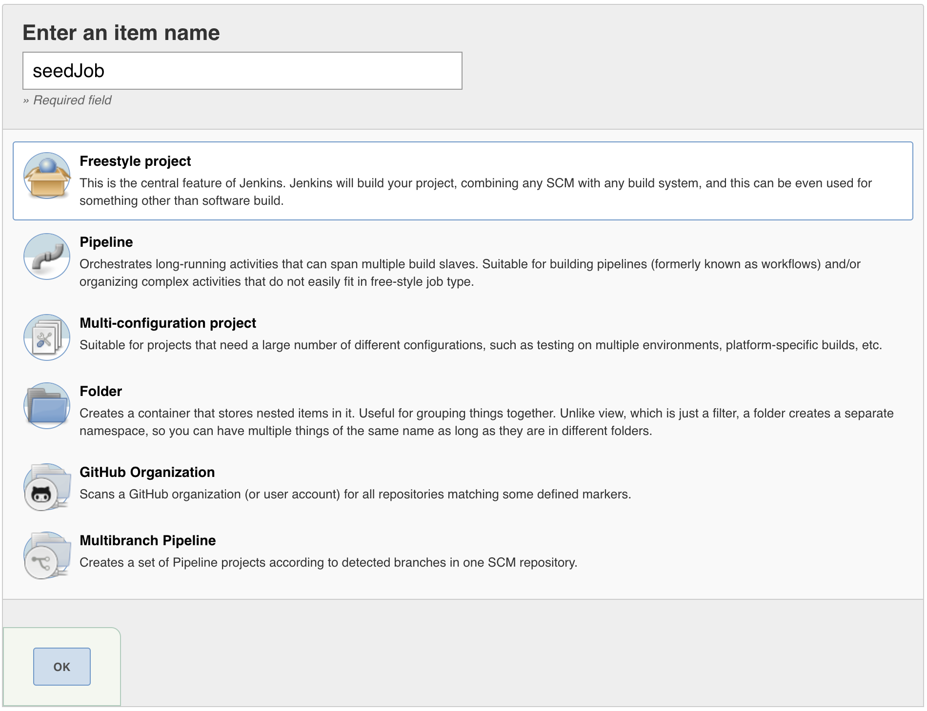Screen dimensions: 927x711
Task: Click description 'Creates a set of Pipeline projects'
Action: point(328,562)
